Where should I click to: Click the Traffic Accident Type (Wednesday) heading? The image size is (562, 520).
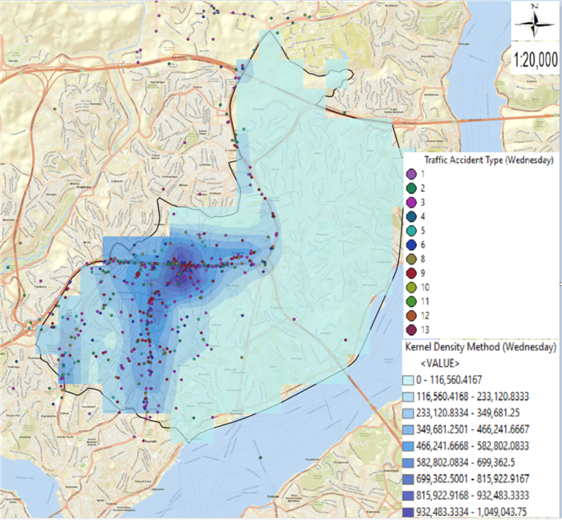click(x=481, y=159)
